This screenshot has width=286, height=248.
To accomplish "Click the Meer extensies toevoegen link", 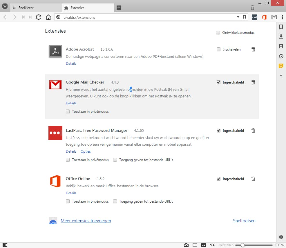I will click(86, 221).
